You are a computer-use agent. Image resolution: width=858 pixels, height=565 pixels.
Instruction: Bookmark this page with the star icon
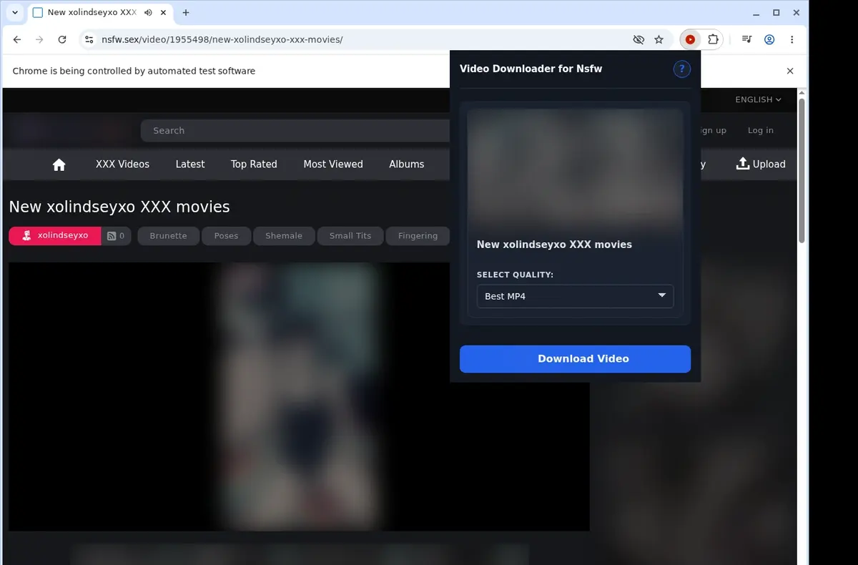(659, 40)
